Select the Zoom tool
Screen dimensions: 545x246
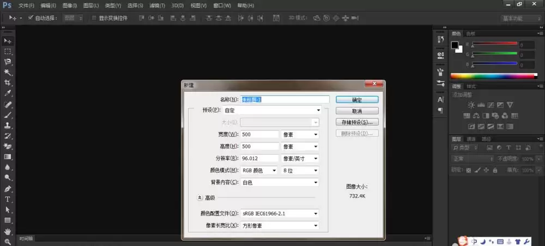8,241
